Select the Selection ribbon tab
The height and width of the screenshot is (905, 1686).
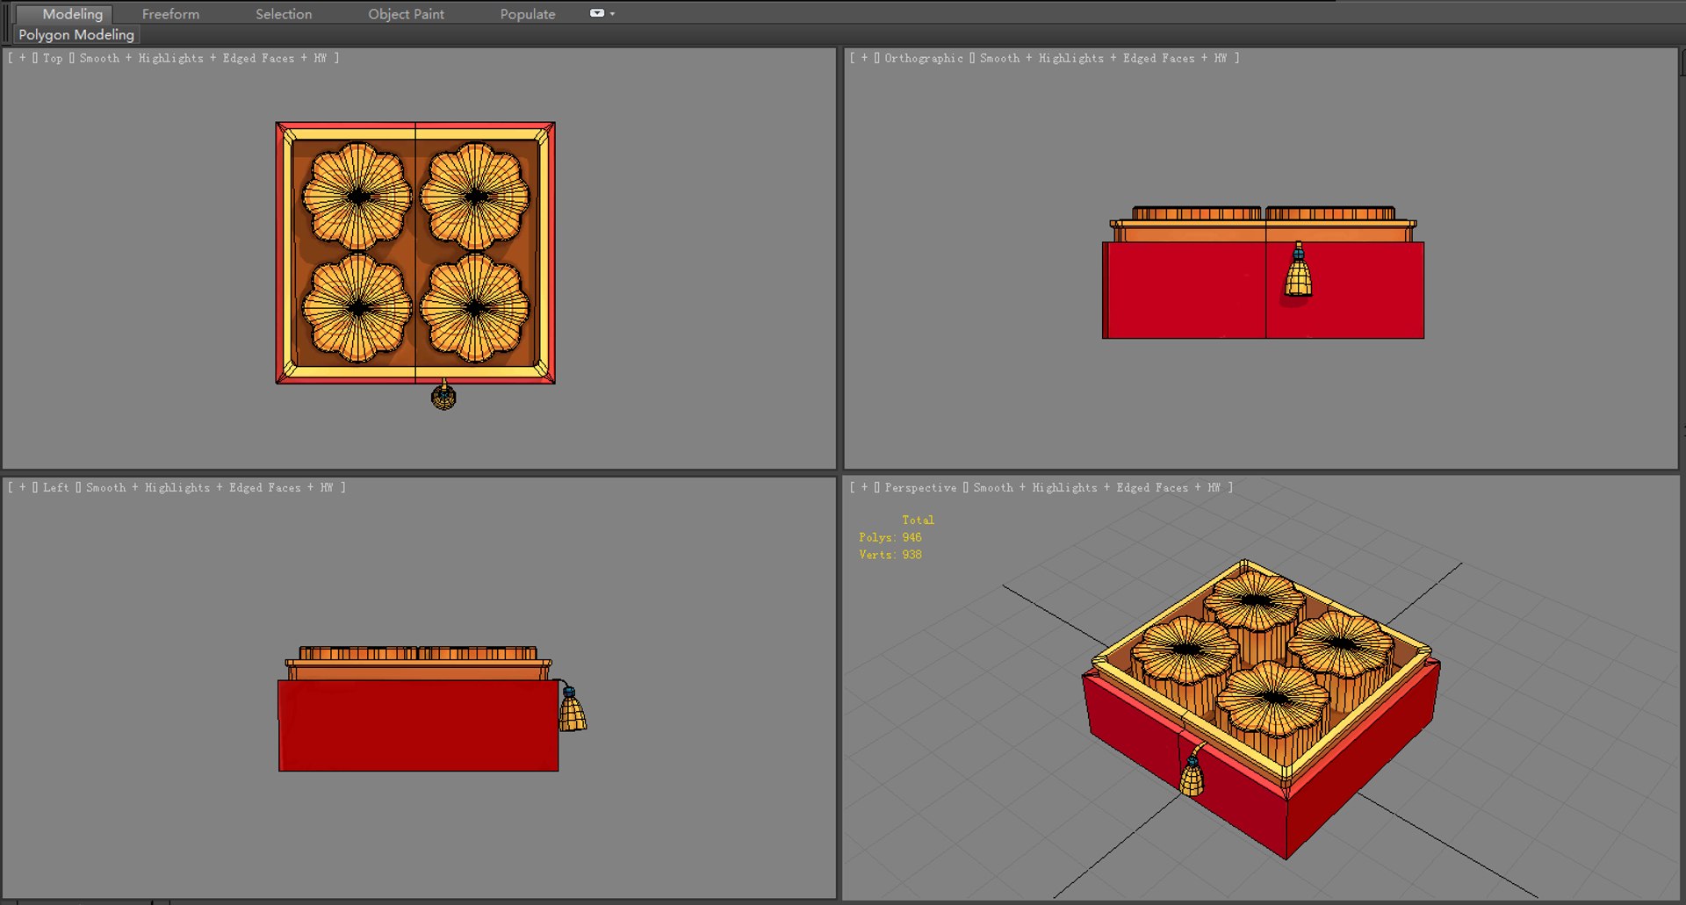[284, 14]
